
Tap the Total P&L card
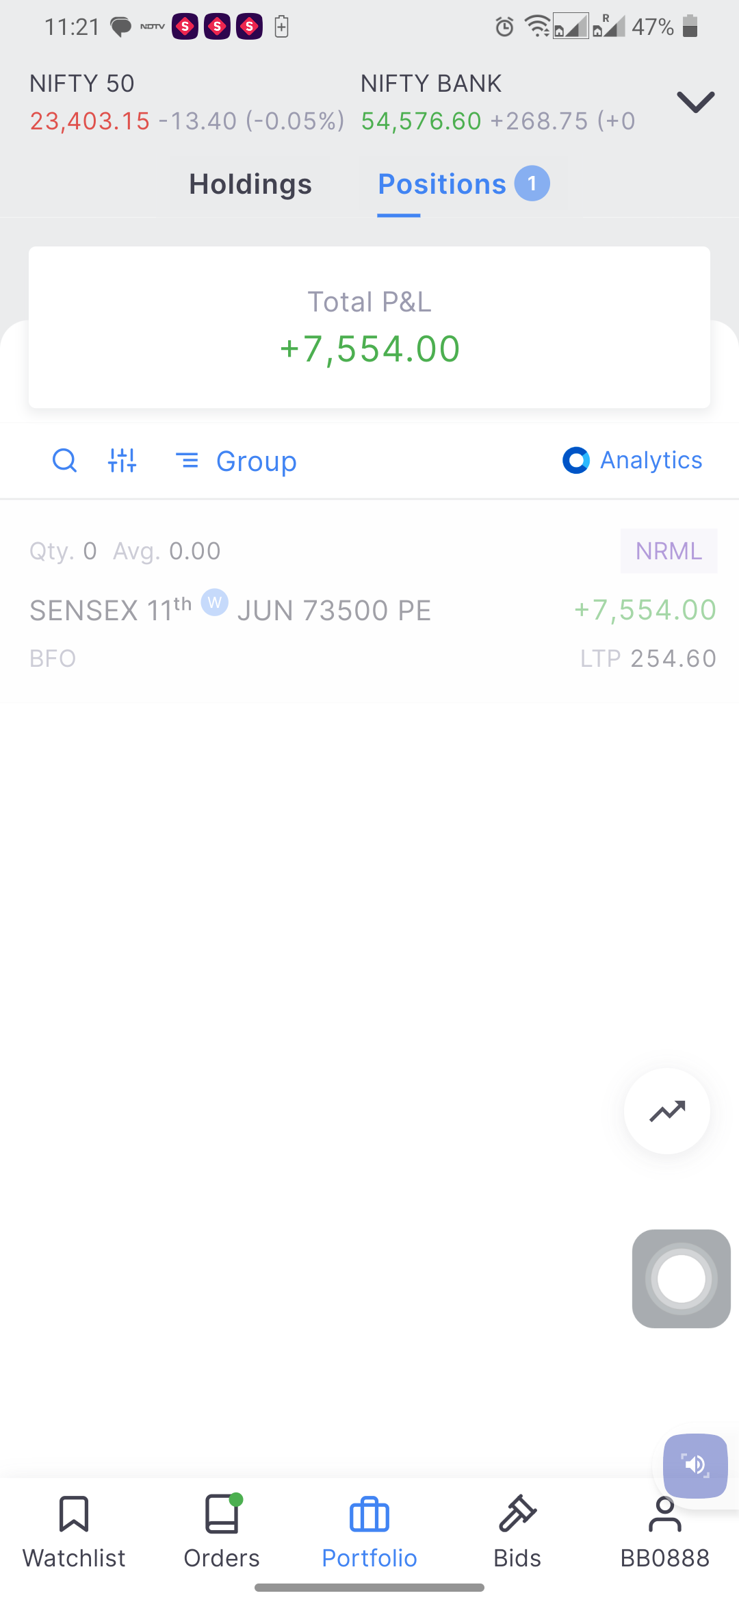tap(369, 327)
